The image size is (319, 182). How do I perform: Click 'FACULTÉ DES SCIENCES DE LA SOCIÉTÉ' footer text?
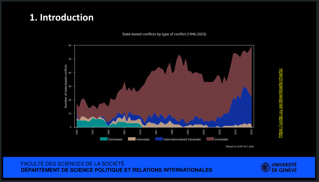[73, 164]
